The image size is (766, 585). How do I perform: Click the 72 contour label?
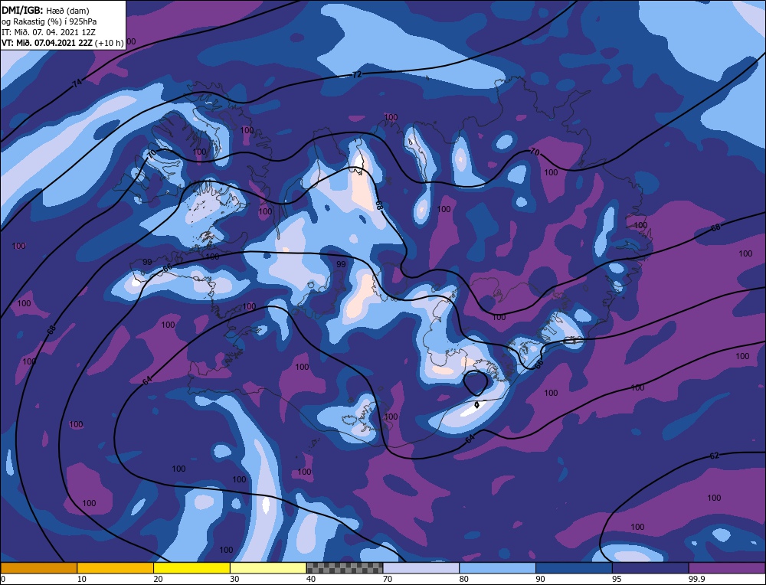coord(357,75)
